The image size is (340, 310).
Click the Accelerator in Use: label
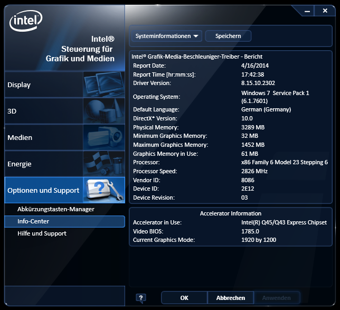157,222
